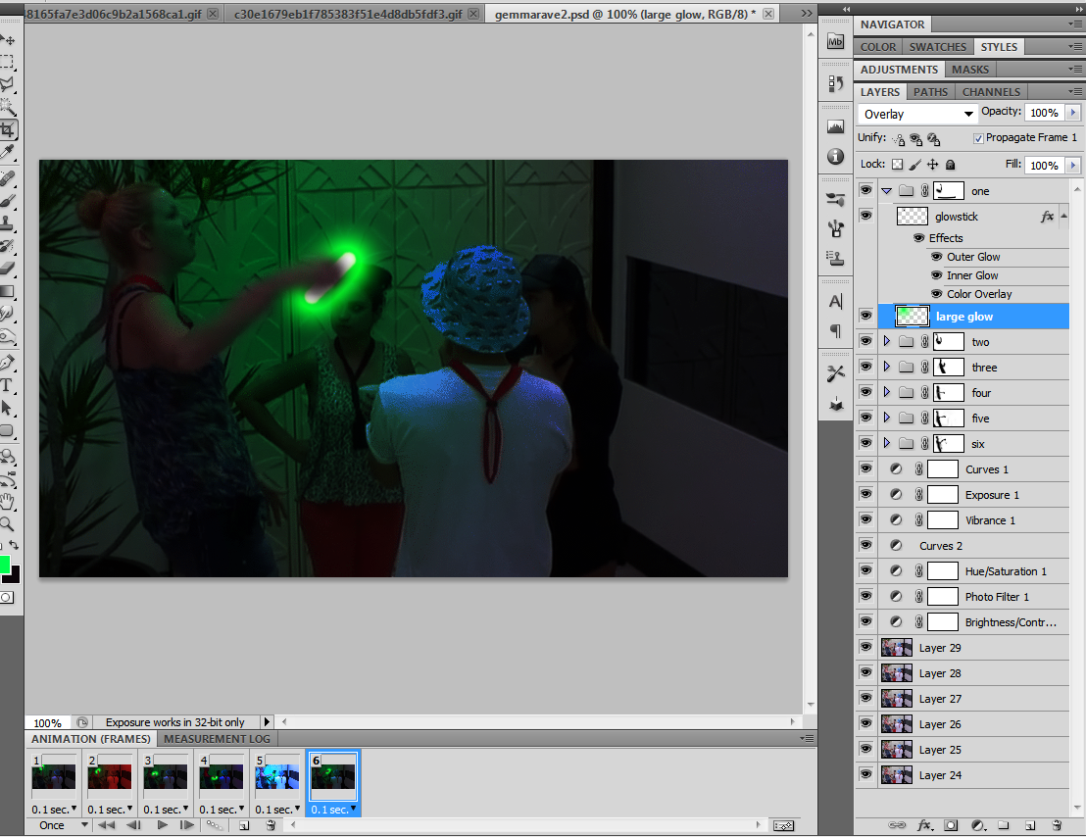Select animation frame 2 thumbnail
Screen dimensions: 1086x837
(x=110, y=777)
